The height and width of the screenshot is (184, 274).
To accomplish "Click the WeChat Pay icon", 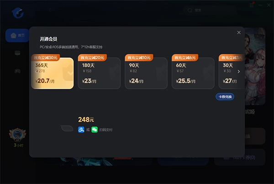I will [95, 130].
